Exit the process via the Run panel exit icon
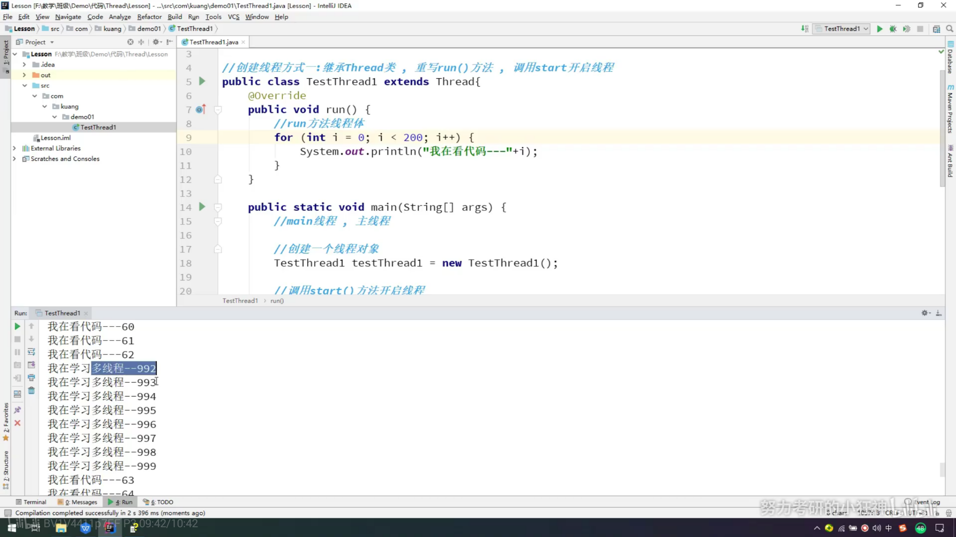Viewport: 956px width, 537px height. tap(17, 378)
